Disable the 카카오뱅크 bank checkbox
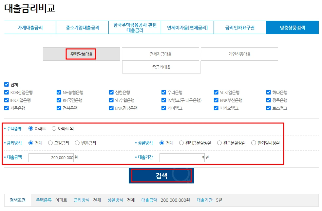 (x=215, y=108)
